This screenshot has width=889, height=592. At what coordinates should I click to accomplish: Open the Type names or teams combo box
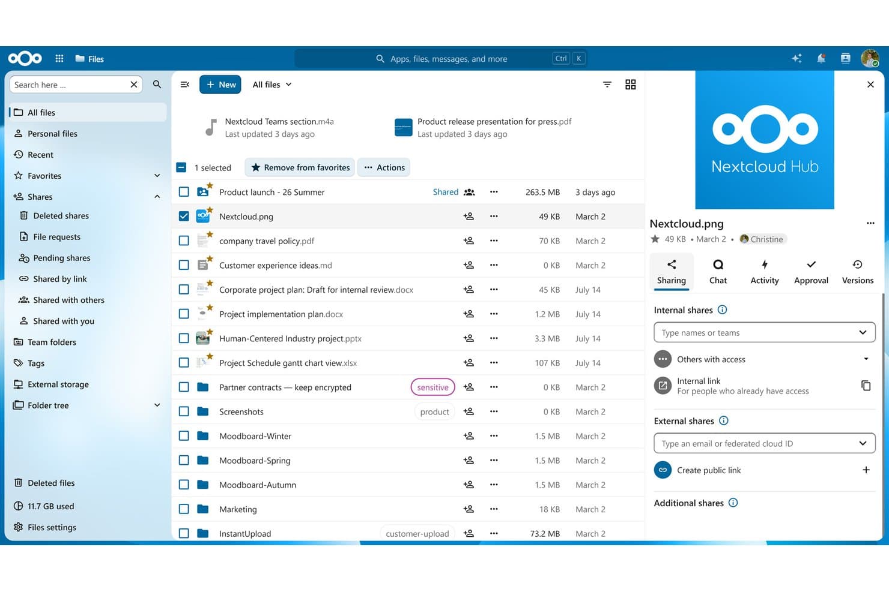click(x=764, y=332)
